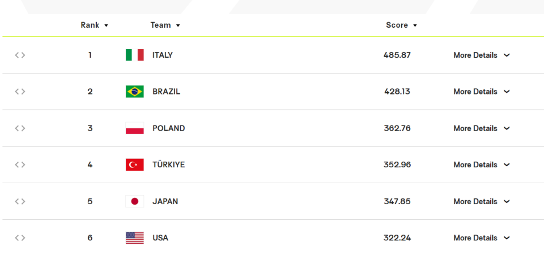Expand More Details for Italy
The image size is (544, 255).
pyautogui.click(x=482, y=55)
